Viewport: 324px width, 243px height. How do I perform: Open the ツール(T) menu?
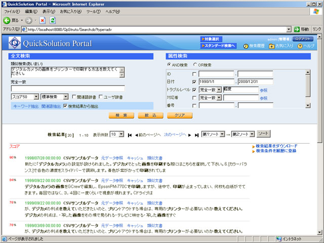pos(93,11)
